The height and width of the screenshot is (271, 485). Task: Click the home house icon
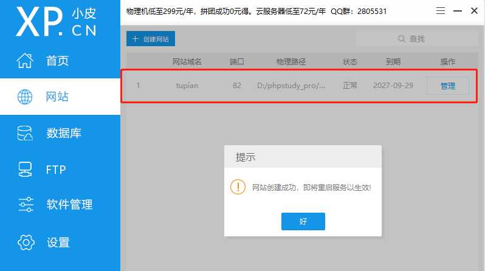pyautogui.click(x=25, y=60)
